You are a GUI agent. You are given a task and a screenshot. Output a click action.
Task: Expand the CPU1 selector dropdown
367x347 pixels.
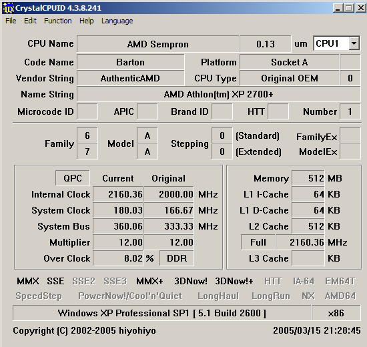click(x=354, y=43)
